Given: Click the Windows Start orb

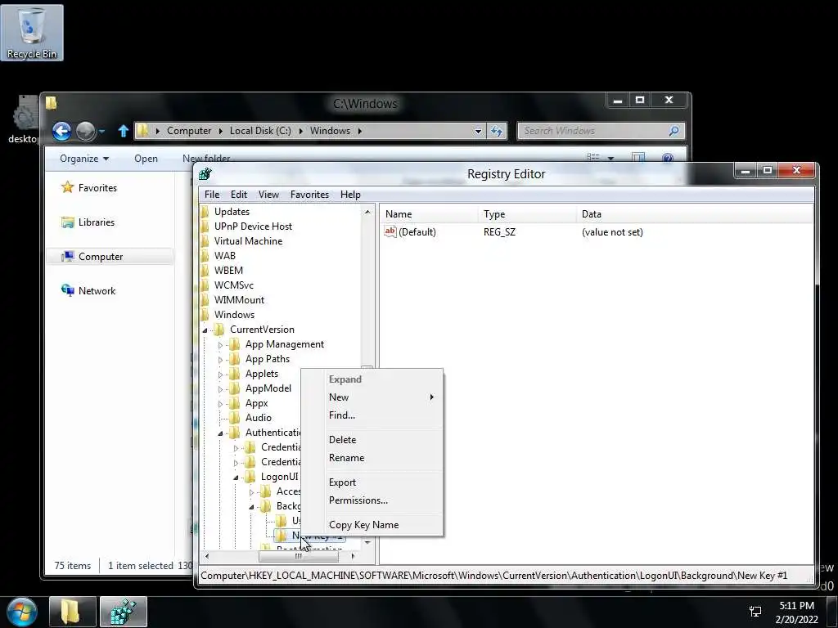Looking at the screenshot, I should (x=22, y=612).
